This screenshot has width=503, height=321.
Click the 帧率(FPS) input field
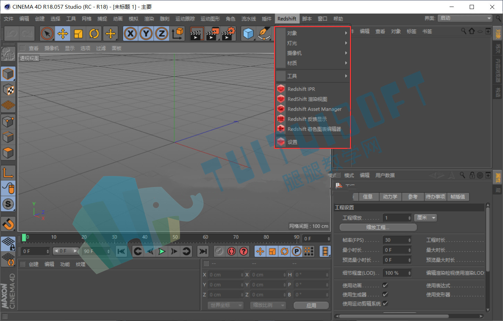point(397,240)
